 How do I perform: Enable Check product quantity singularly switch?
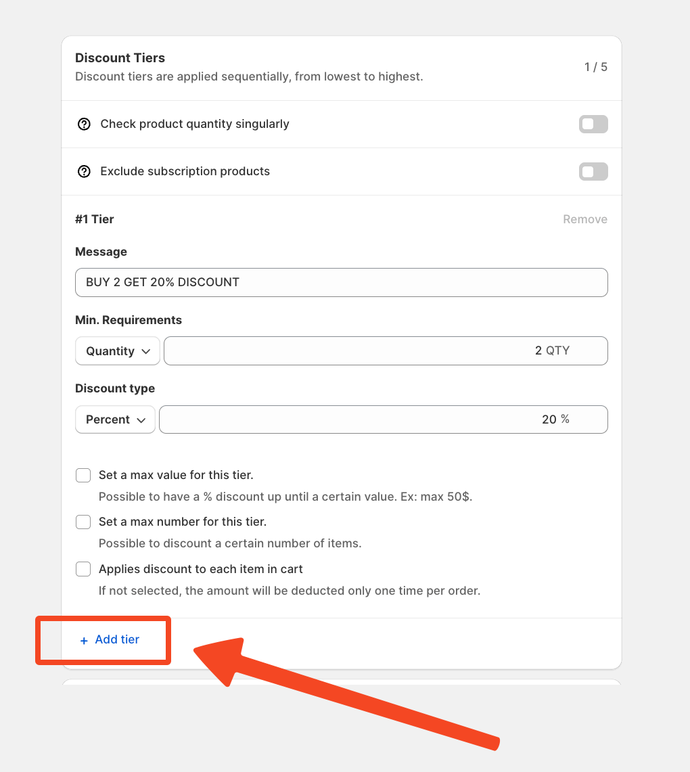click(593, 124)
